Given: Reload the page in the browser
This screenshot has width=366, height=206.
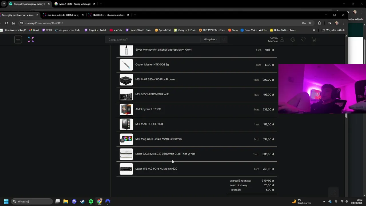Looking at the screenshot, I should click(x=7, y=23).
